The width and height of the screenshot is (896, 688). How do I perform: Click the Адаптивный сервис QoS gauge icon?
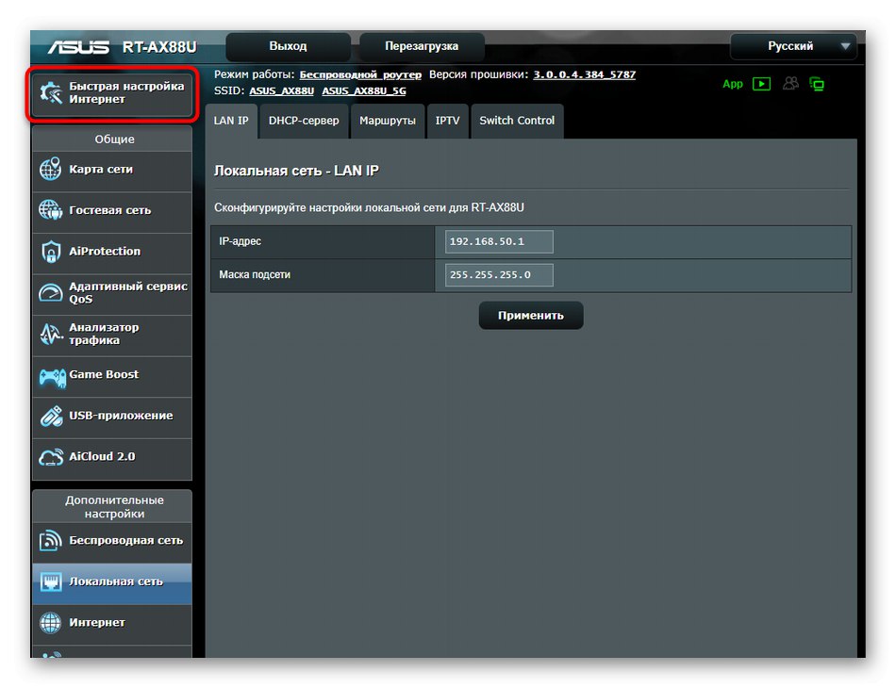click(x=50, y=292)
